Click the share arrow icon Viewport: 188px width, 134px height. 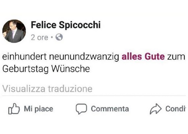pyautogui.click(x=156, y=109)
